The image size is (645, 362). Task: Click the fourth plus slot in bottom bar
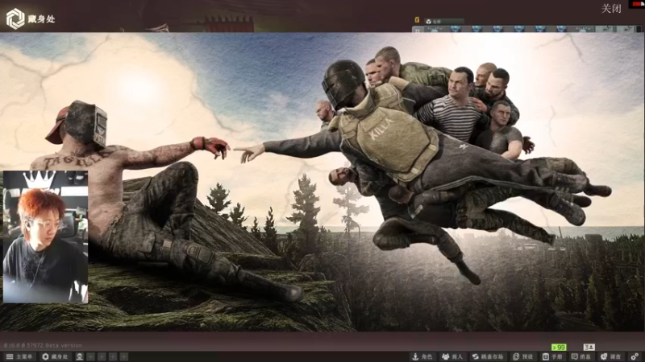124,356
